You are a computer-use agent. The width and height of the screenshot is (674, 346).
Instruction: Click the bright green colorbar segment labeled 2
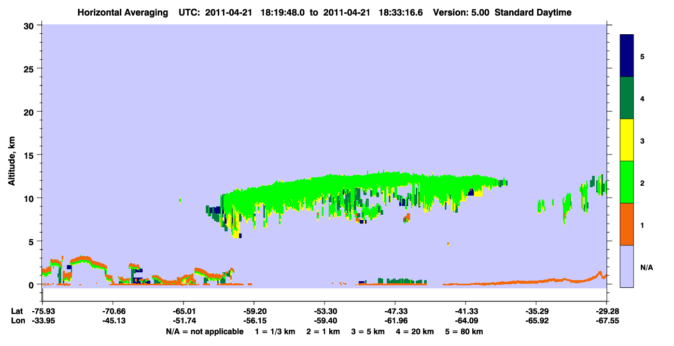coord(627,182)
